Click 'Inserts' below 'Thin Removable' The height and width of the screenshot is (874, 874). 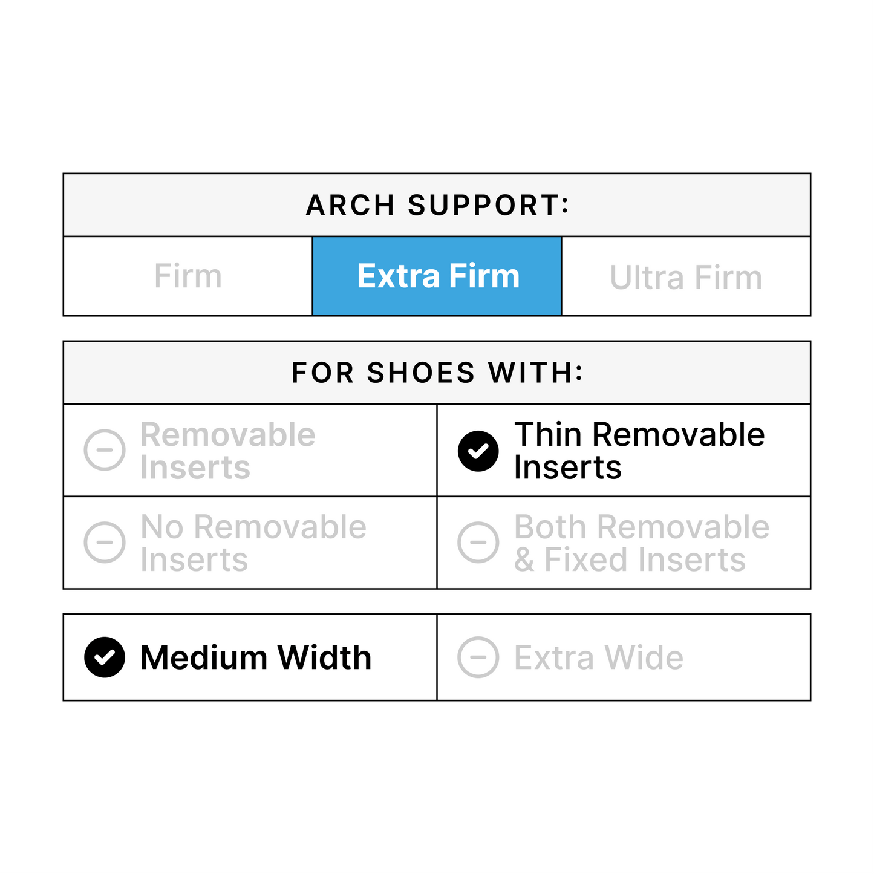coord(567,468)
